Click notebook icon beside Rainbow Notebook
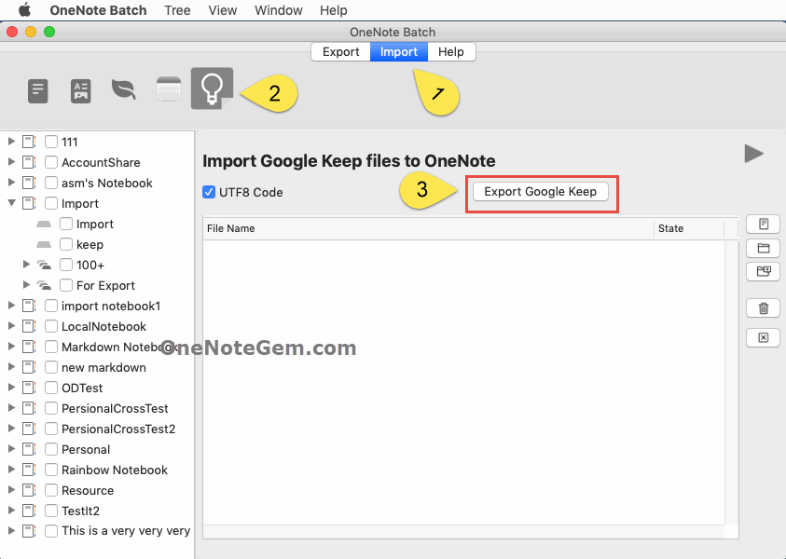 pos(29,470)
